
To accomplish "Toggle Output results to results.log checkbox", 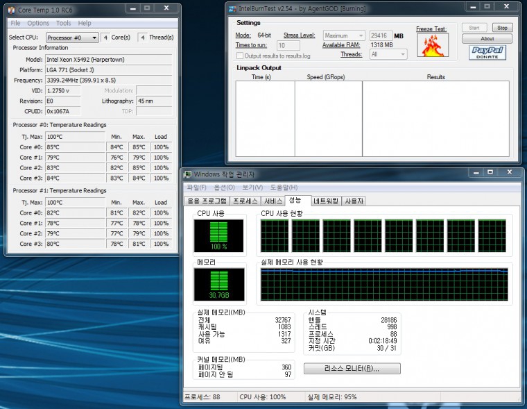I will coord(240,56).
